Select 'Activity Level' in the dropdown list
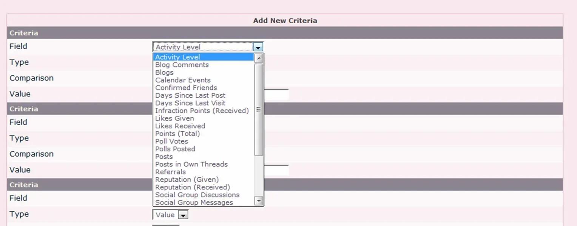Image resolution: width=577 pixels, height=226 pixels. pos(204,57)
